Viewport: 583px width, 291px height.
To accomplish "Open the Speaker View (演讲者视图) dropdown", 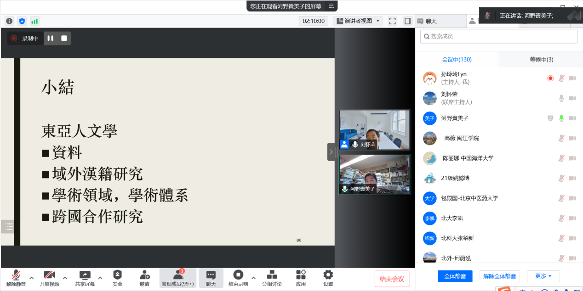I will tap(358, 21).
